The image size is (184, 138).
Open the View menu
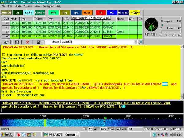(37, 6)
